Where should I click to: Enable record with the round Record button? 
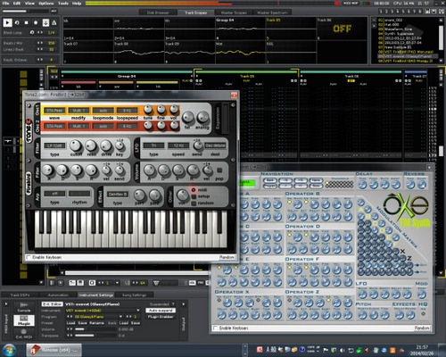[36, 22]
